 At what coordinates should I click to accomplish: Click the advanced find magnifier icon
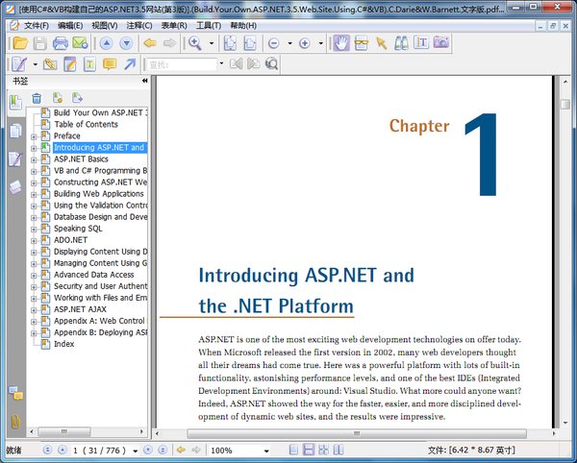[x=271, y=64]
